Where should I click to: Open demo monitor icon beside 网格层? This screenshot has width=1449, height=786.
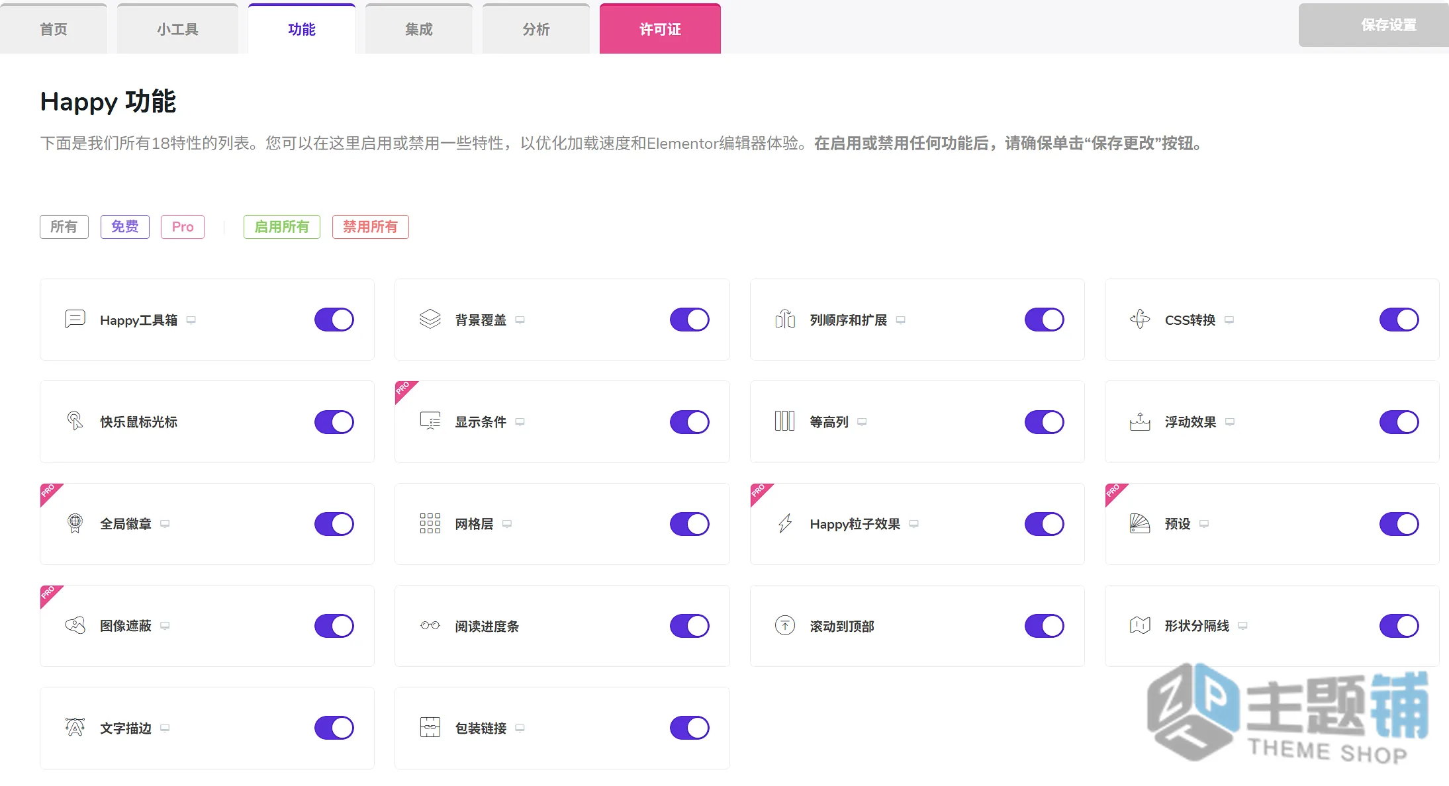pyautogui.click(x=507, y=524)
